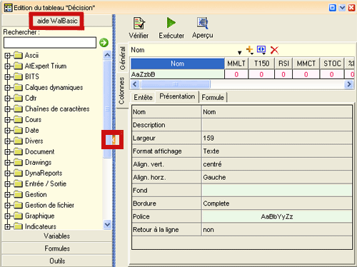
Task: Select the Gestion folder
Action: point(36,194)
